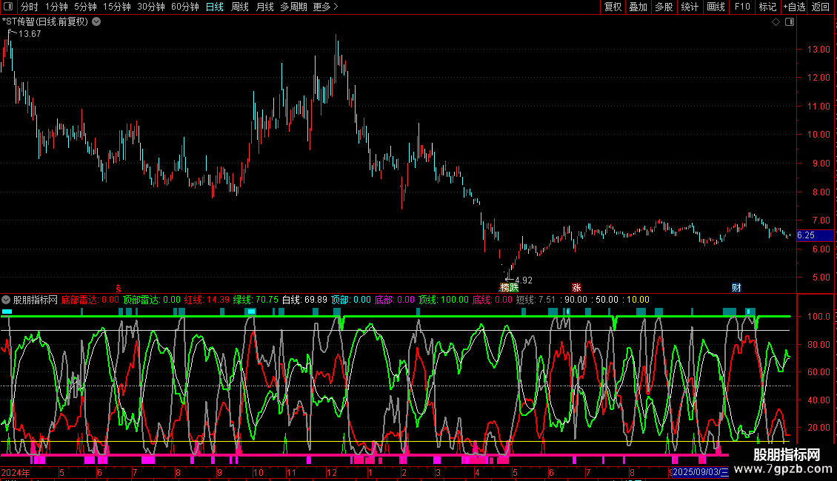Open the 多周期 multi-period view
This screenshot has height=481, width=837.
[293, 7]
